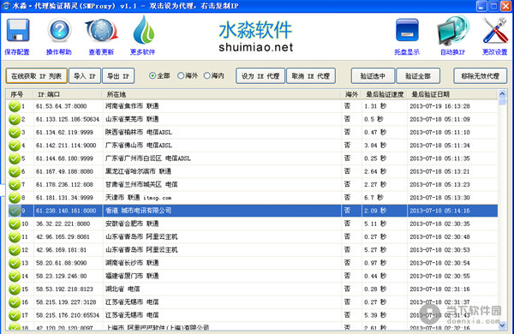Screen dimensions: 514x334
Task: Click location 甘肃省兰州市城关区 电信
Action: (141, 184)
